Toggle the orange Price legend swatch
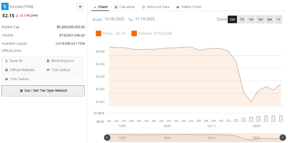The height and width of the screenshot is (143, 288). click(x=98, y=33)
